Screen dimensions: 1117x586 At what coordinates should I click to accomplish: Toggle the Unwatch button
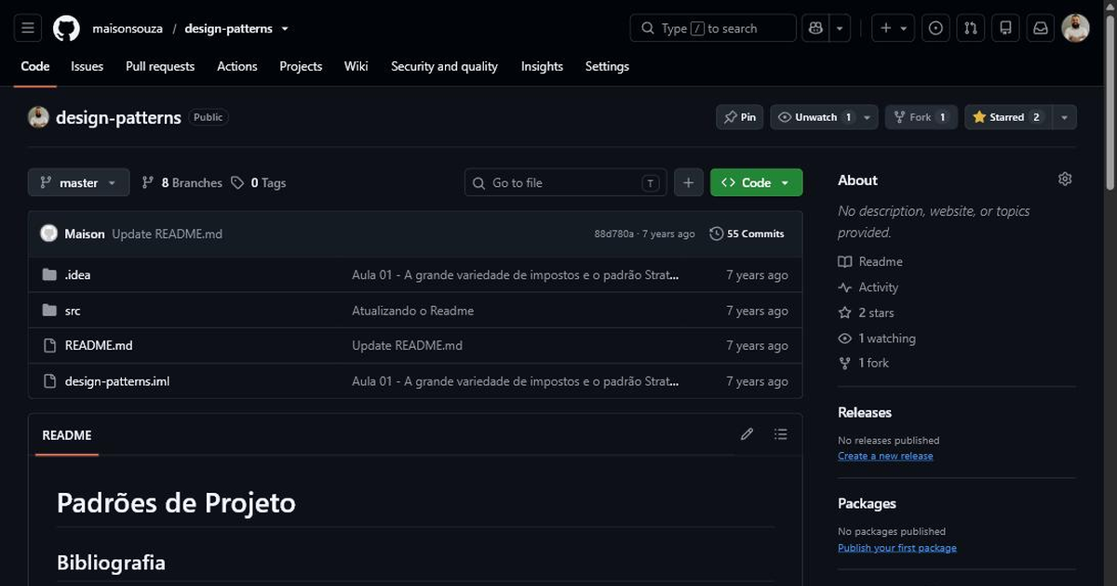pyautogui.click(x=815, y=117)
